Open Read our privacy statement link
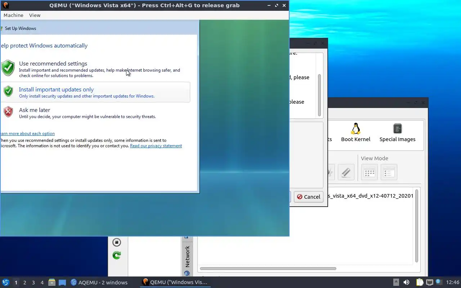This screenshot has height=288, width=461. coord(156,146)
